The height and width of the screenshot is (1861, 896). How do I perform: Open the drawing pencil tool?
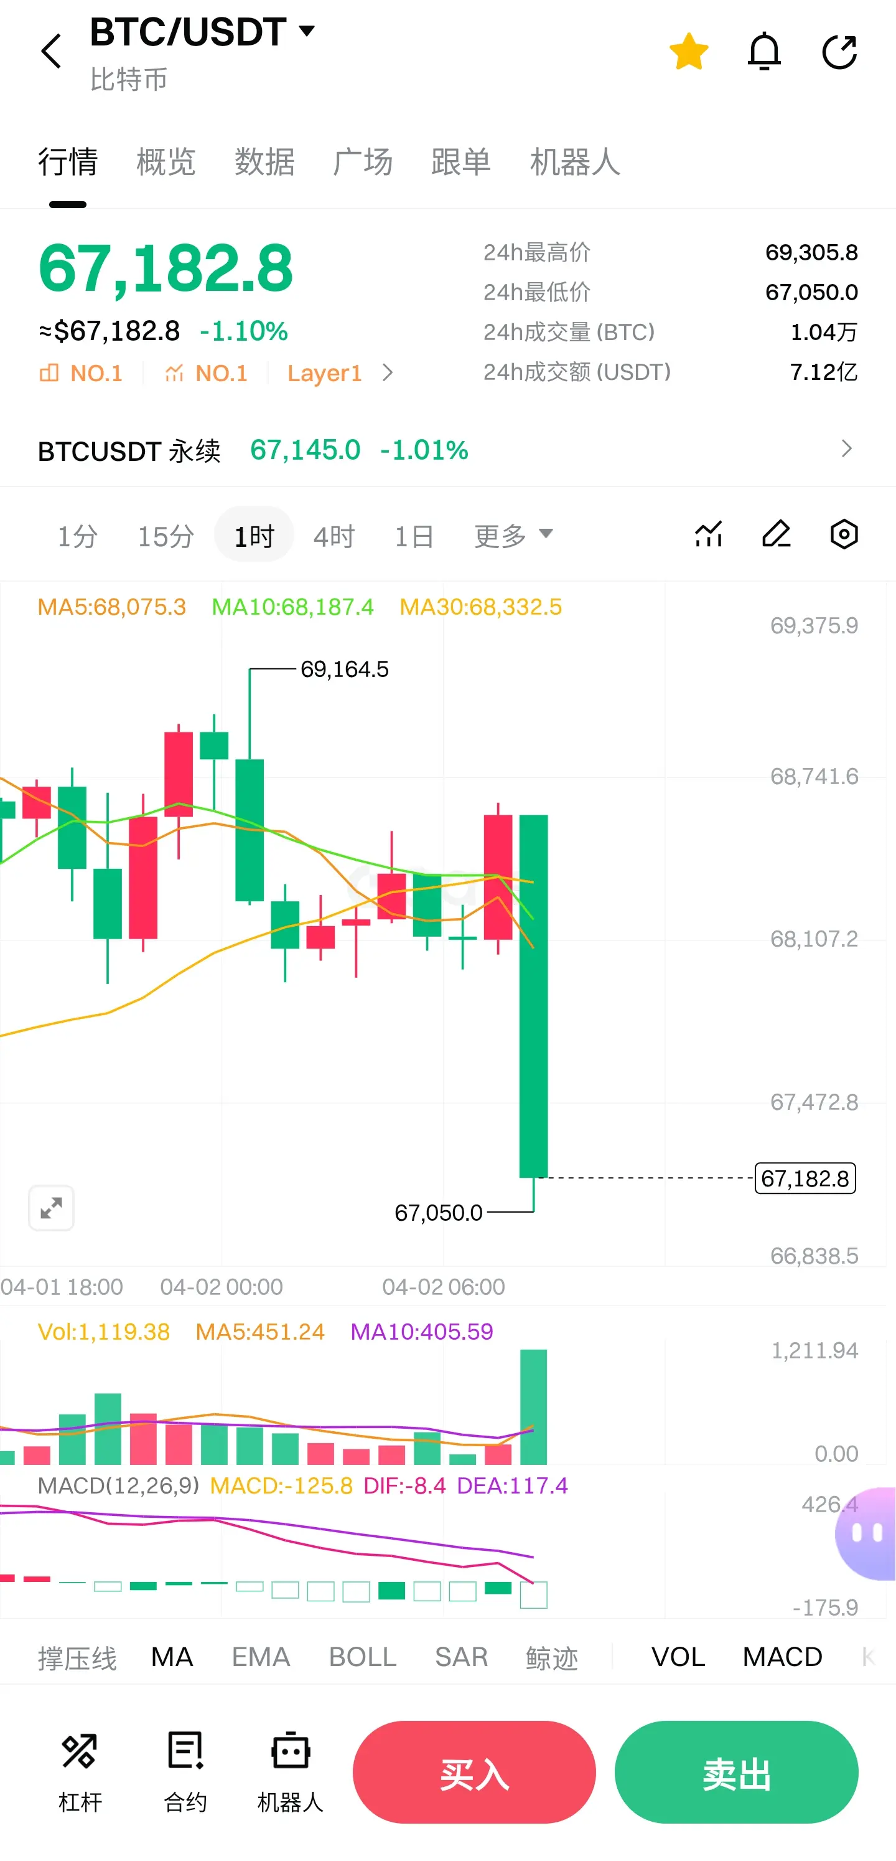tap(776, 534)
